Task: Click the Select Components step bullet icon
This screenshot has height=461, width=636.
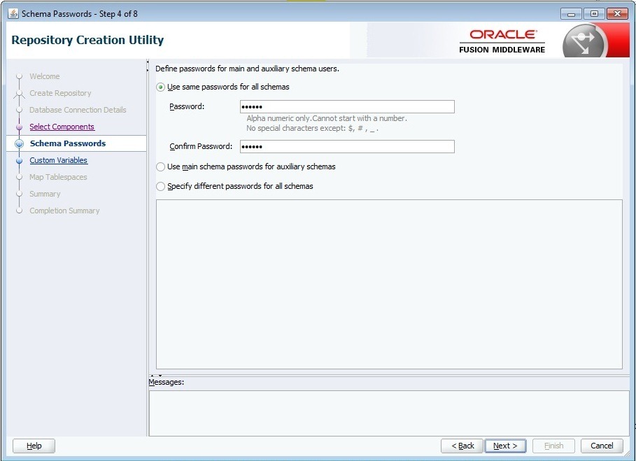Action: 20,127
